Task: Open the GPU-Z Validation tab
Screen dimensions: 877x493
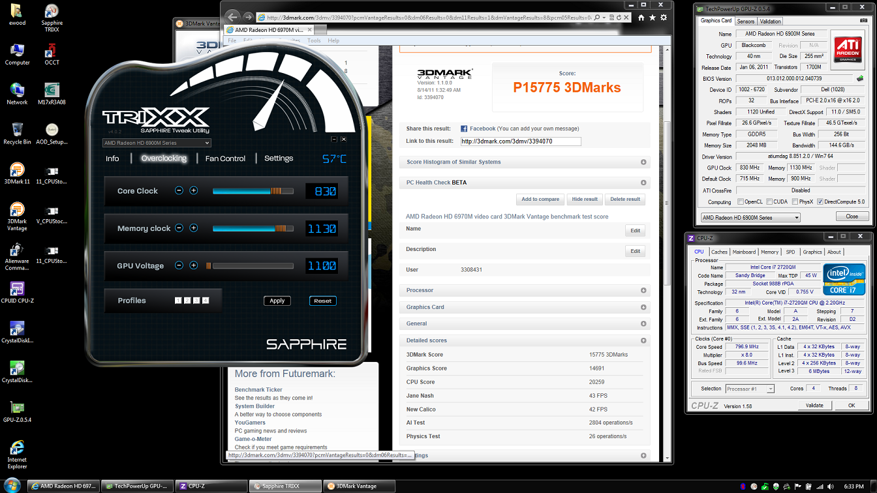Action: 770,22
